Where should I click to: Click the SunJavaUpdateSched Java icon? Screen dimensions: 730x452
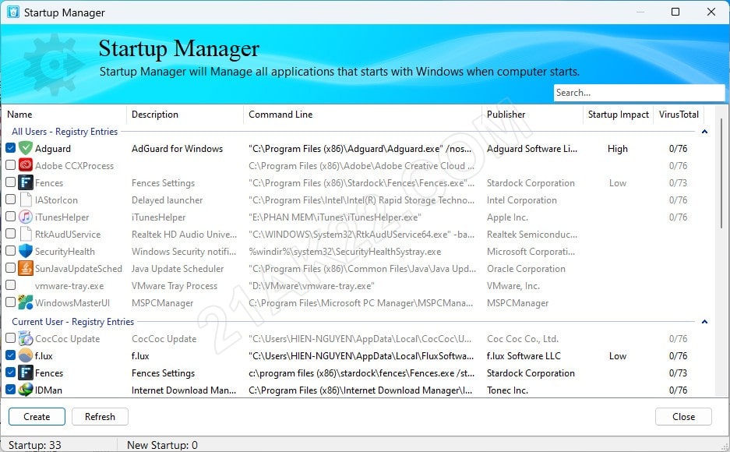pos(26,269)
